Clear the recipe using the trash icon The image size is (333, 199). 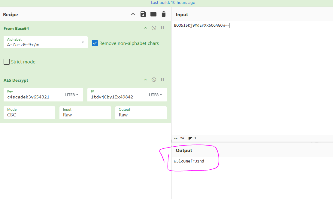tap(163, 14)
